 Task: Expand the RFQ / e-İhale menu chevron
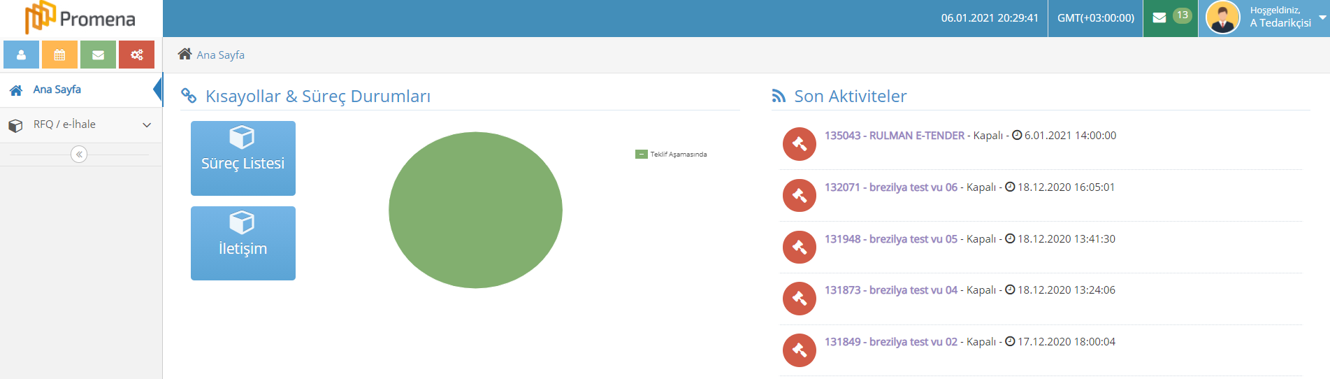pyautogui.click(x=147, y=125)
